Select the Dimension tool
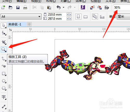Image resolution: width=130 pixels, height=112 pixels. pyautogui.click(x=4, y=107)
